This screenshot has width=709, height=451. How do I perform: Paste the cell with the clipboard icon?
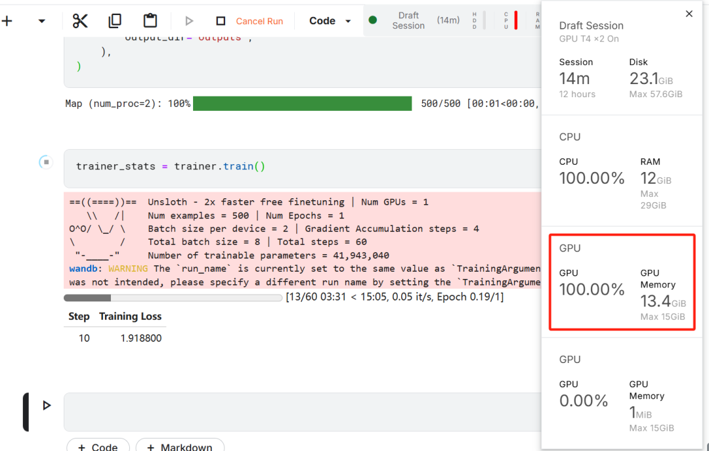click(x=150, y=21)
